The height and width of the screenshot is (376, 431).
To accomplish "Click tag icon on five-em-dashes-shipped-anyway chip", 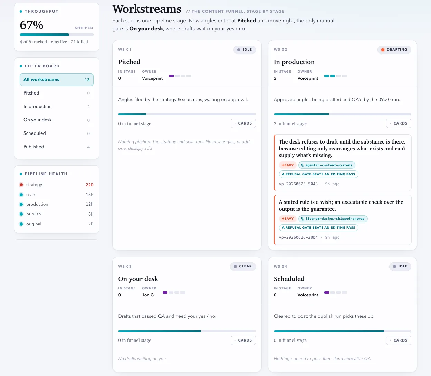I will click(x=302, y=219).
